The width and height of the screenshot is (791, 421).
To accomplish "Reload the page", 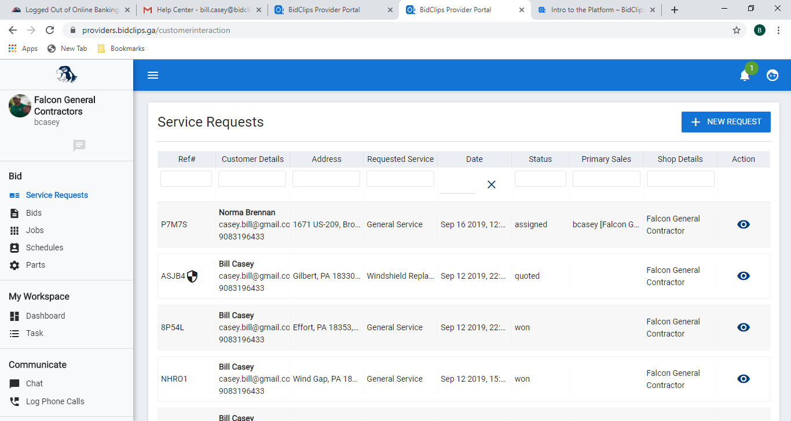I will click(50, 30).
